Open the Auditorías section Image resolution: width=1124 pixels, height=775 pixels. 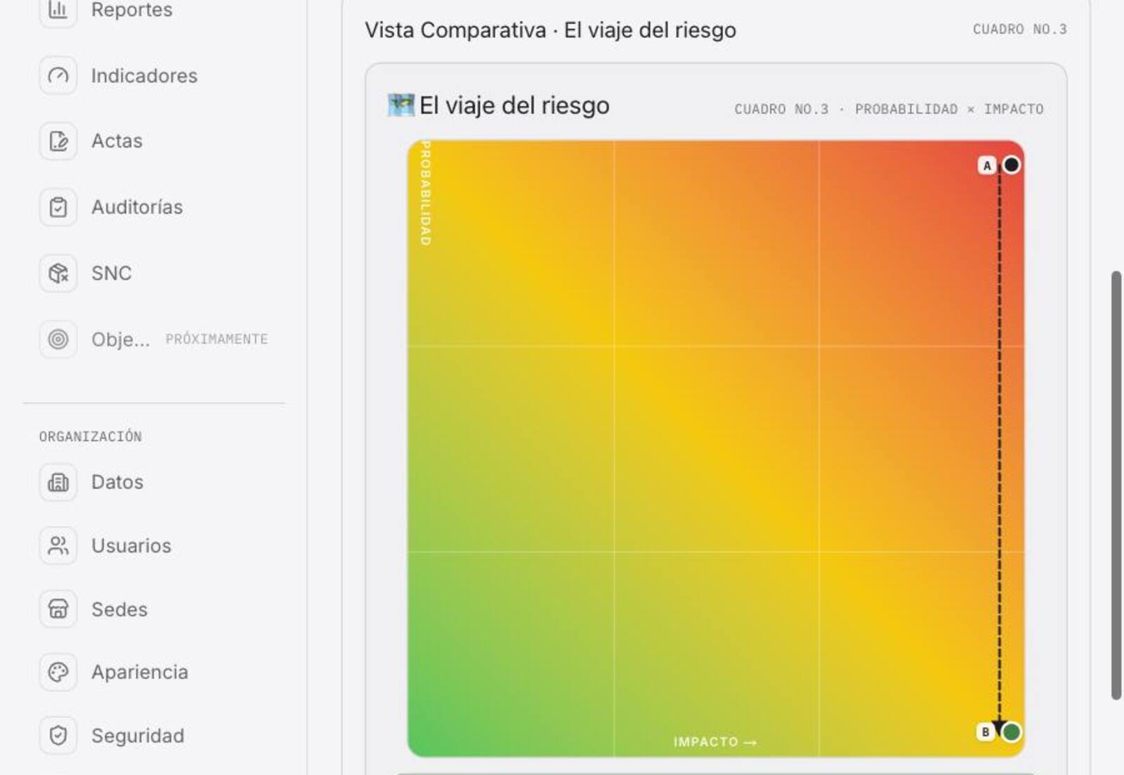pyautogui.click(x=137, y=207)
